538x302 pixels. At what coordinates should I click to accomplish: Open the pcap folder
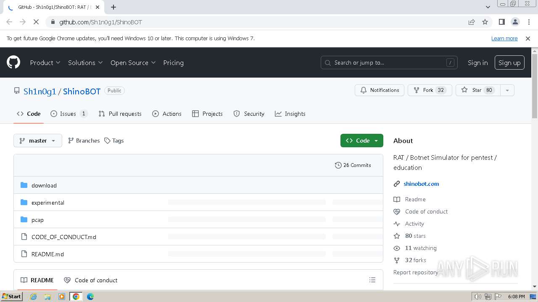(37, 220)
